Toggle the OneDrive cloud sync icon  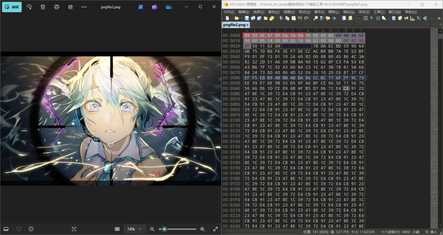pyautogui.click(x=169, y=7)
